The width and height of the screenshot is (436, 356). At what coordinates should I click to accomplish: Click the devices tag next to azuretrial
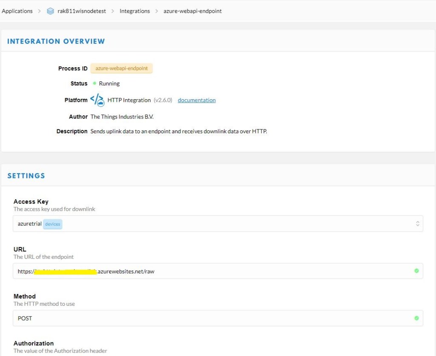point(53,224)
